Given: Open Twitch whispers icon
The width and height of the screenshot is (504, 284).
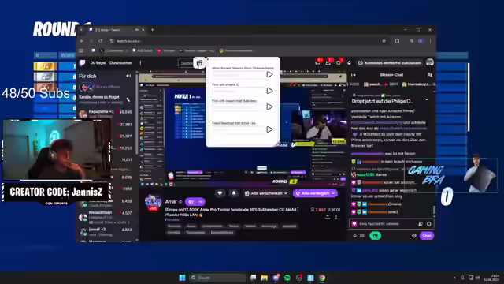Looking at the screenshot, I should coord(339,62).
